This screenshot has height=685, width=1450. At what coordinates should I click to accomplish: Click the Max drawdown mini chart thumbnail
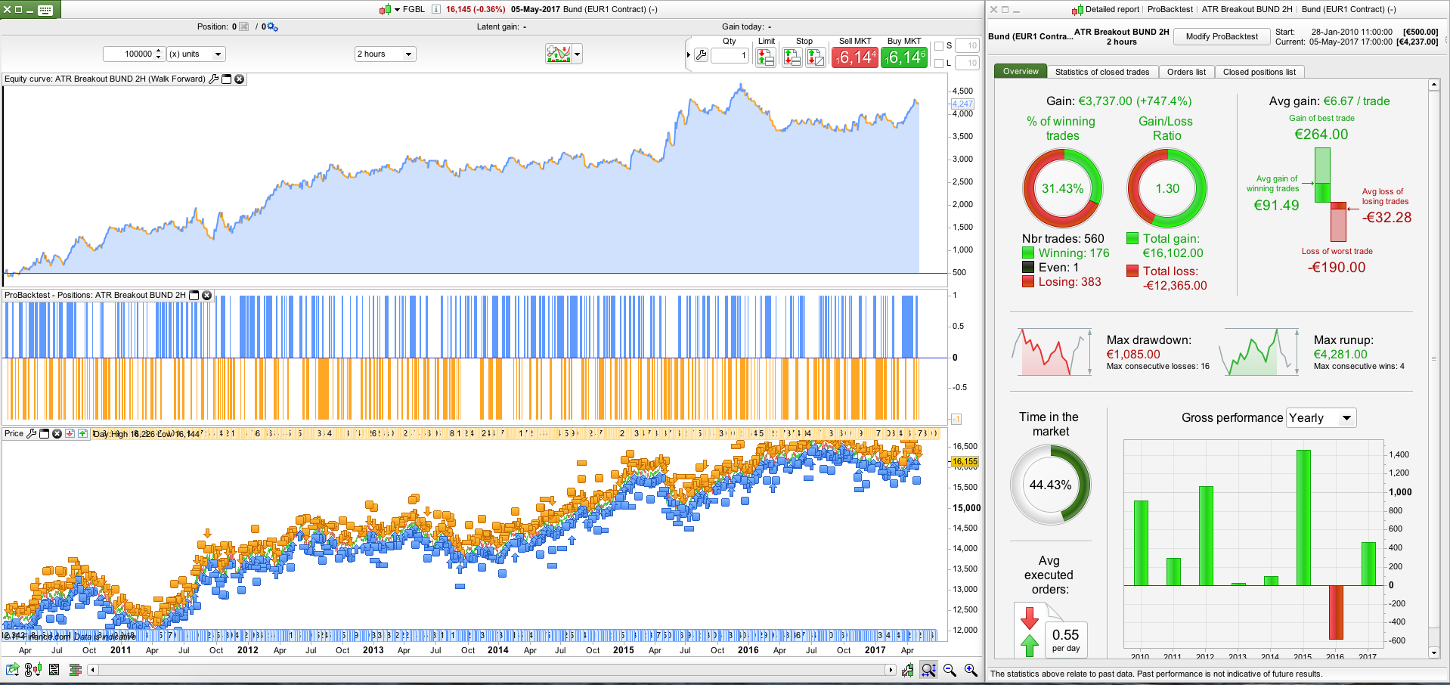pos(1052,352)
